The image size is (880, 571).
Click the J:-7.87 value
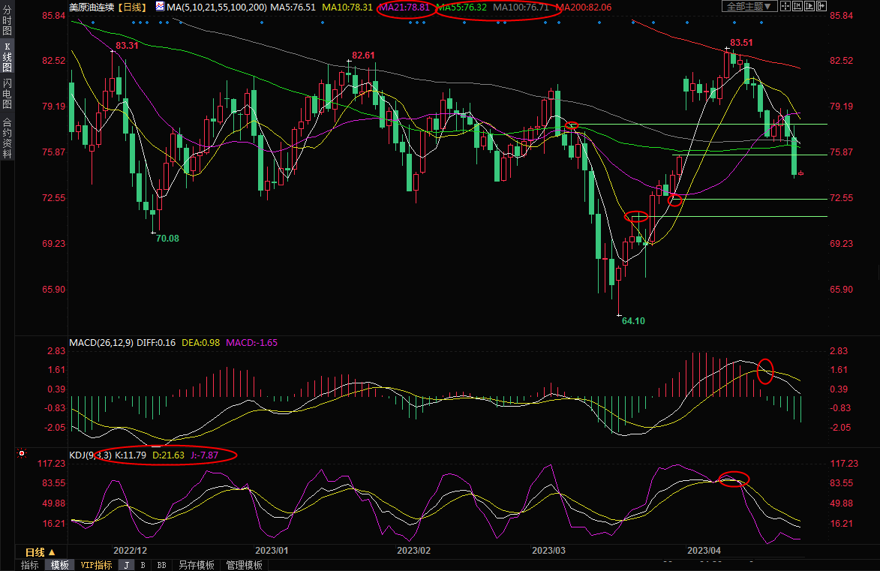(x=204, y=455)
